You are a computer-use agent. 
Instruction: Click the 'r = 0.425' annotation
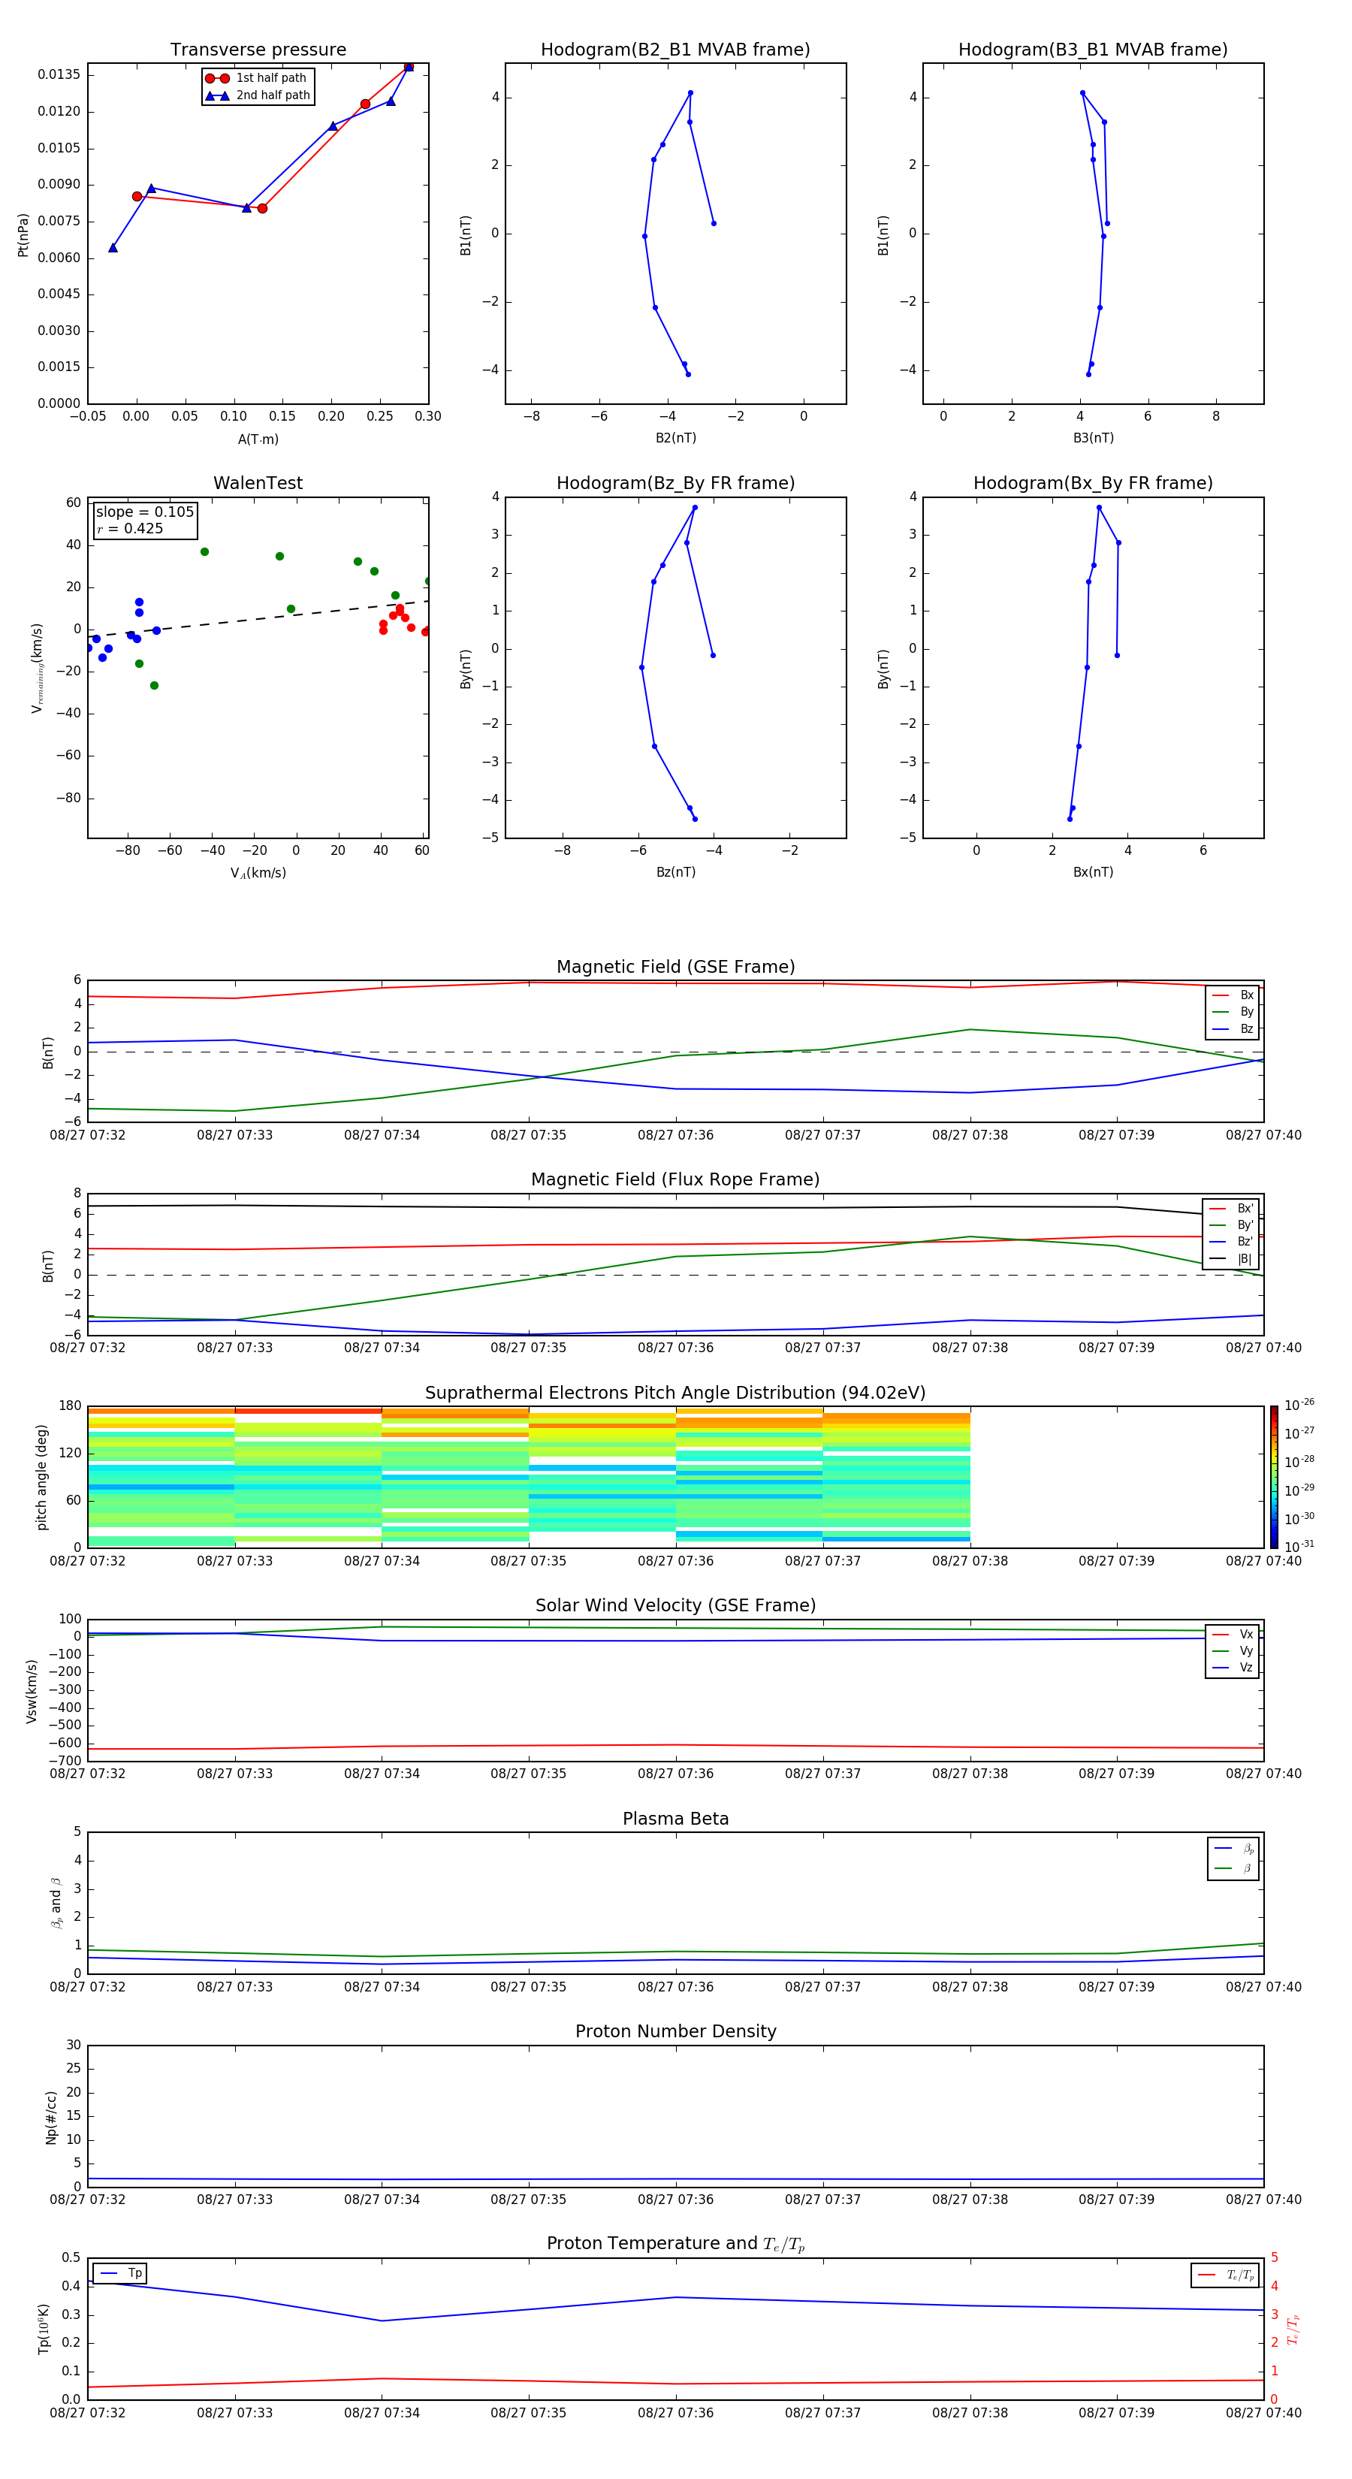click(x=130, y=528)
